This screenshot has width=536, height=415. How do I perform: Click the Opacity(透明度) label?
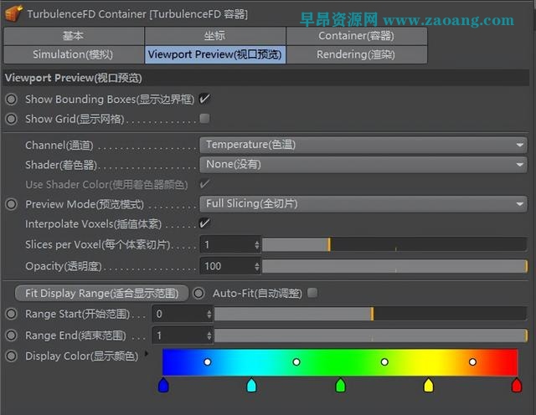(x=64, y=266)
